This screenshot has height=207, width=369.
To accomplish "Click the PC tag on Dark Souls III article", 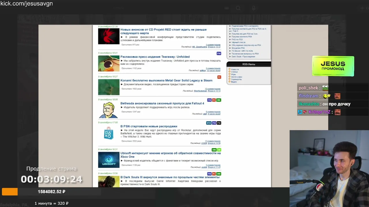I will tap(214, 174).
